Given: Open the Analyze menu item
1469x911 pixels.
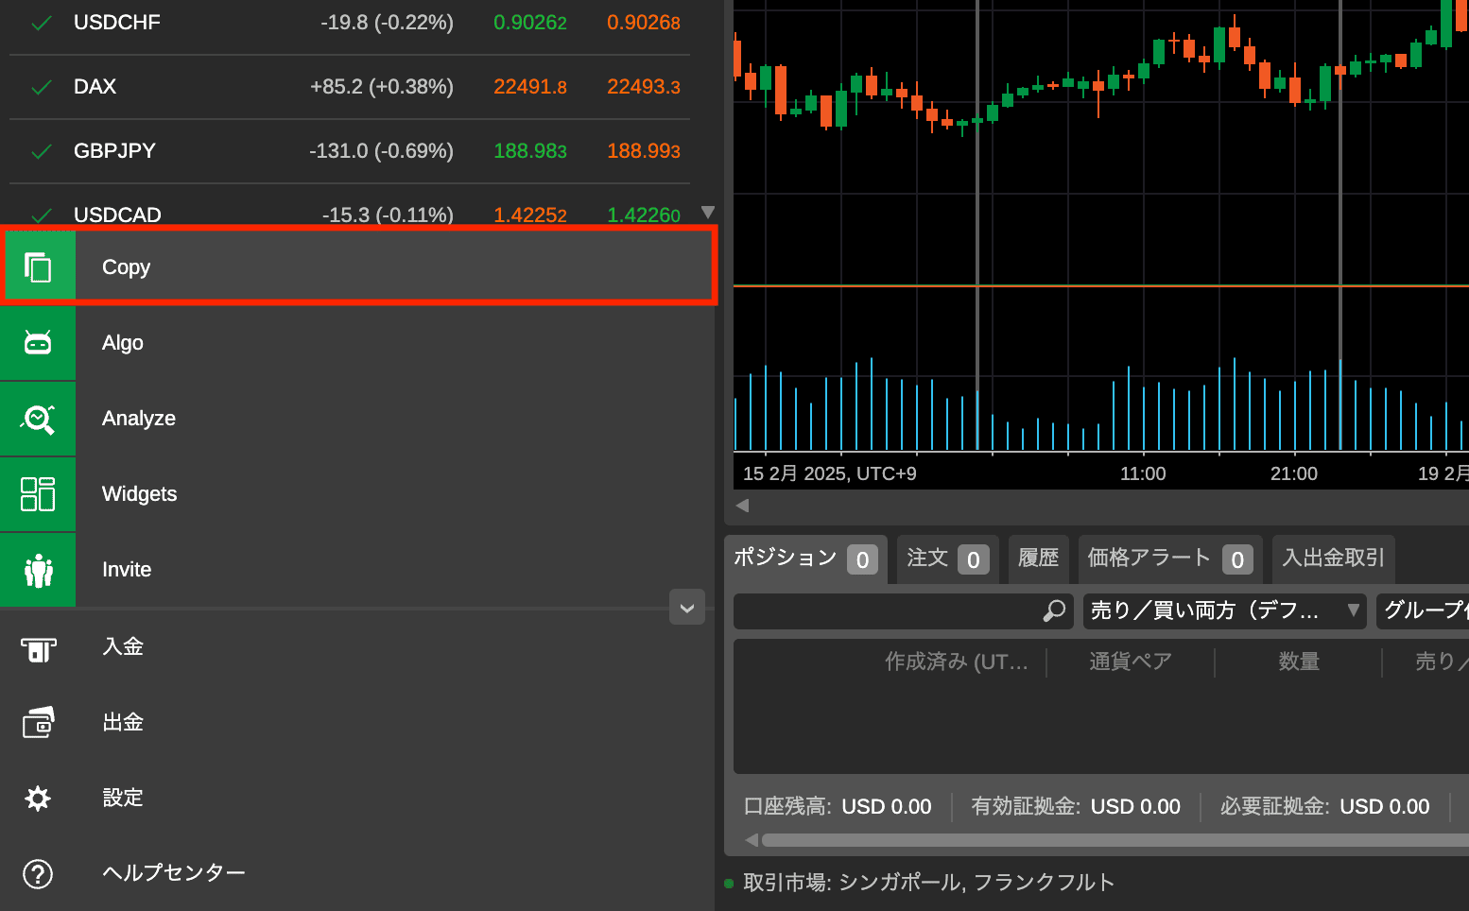Looking at the screenshot, I should click(x=357, y=419).
